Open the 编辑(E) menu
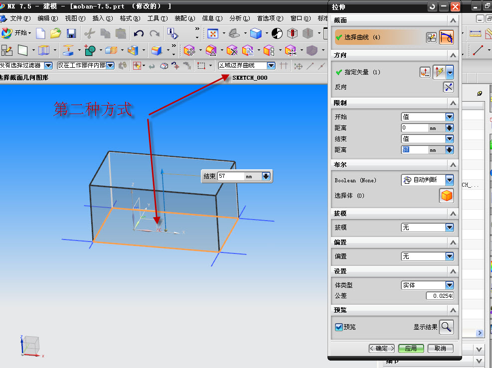 pyautogui.click(x=48, y=18)
